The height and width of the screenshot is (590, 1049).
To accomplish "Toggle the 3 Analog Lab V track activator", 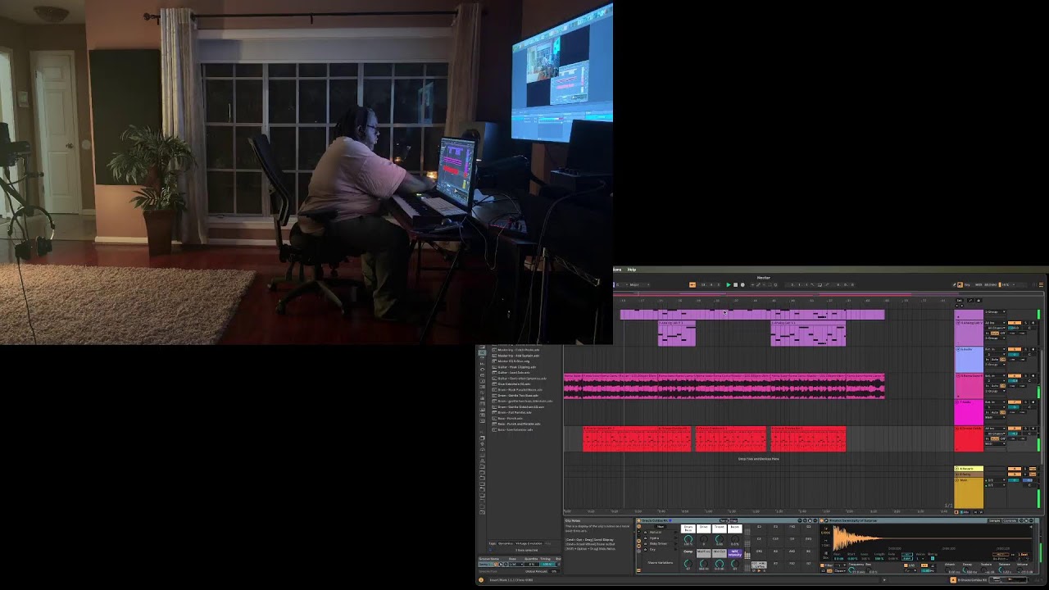I will coord(1015,323).
